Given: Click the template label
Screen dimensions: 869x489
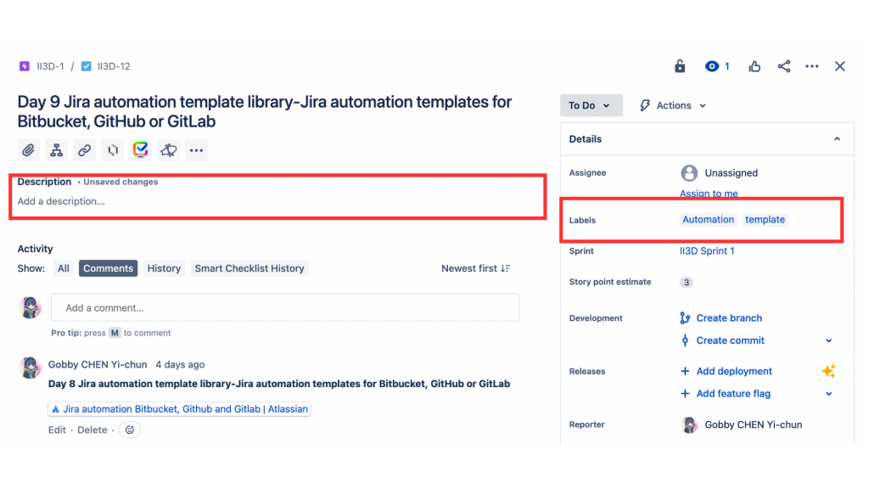Looking at the screenshot, I should (765, 220).
